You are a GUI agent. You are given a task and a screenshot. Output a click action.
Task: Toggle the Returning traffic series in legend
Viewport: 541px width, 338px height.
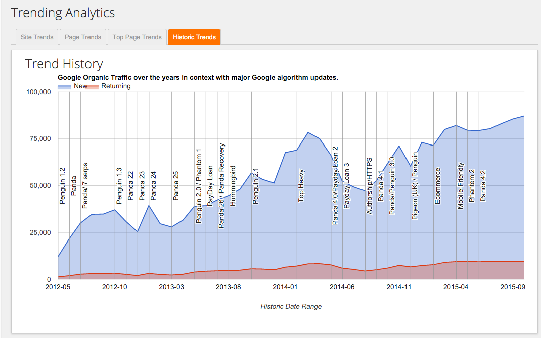tap(116, 86)
